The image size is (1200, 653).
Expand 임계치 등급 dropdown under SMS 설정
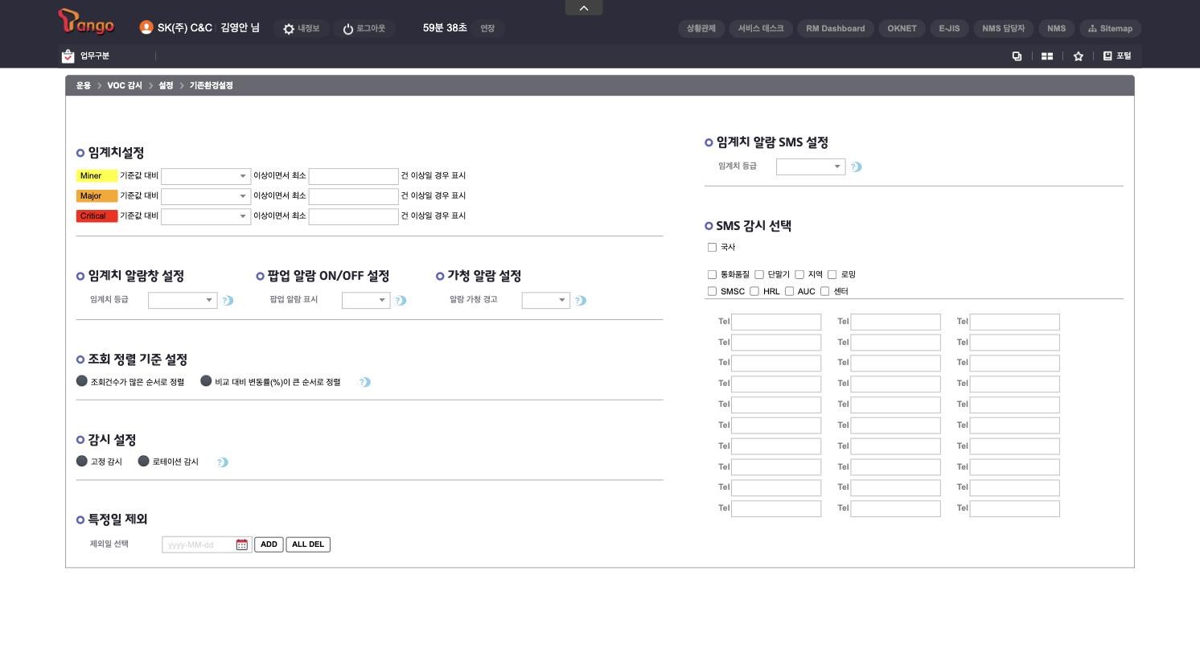coord(811,166)
